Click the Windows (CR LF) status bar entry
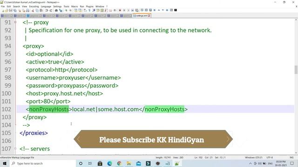The image size is (298, 167). pos(254,157)
